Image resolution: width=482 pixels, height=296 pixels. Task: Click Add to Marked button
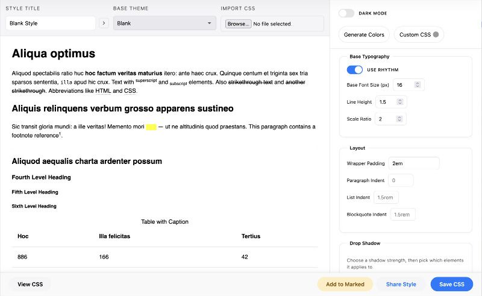(x=345, y=284)
